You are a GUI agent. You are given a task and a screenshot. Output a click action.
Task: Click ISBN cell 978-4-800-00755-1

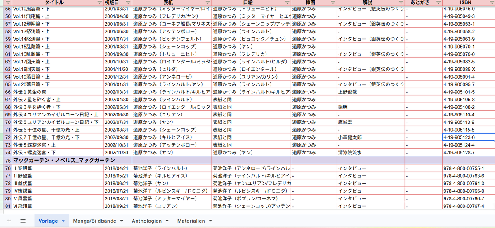click(468, 168)
